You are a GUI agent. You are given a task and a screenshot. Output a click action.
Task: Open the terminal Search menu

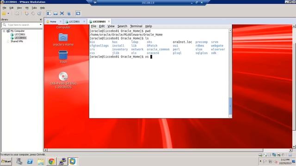pyautogui.click(x=122, y=26)
